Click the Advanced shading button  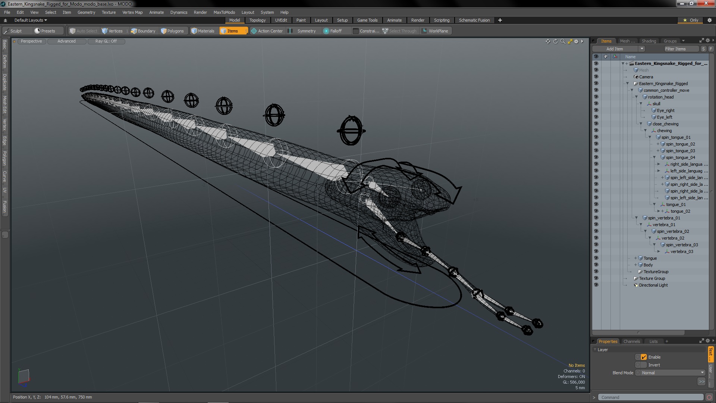pyautogui.click(x=66, y=41)
